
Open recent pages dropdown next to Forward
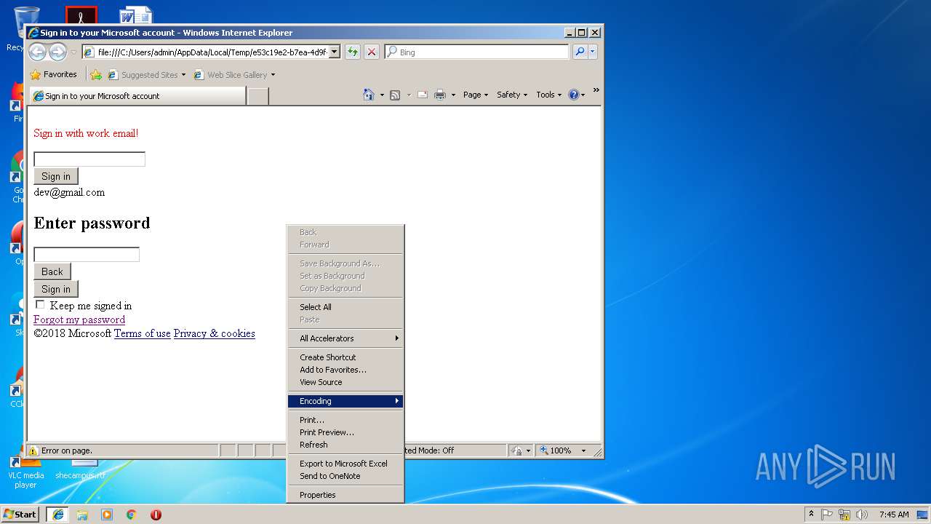tap(73, 52)
